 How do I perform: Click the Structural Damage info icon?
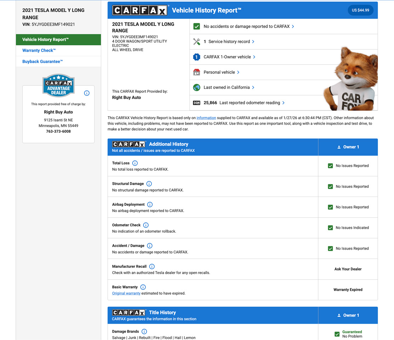149,184
